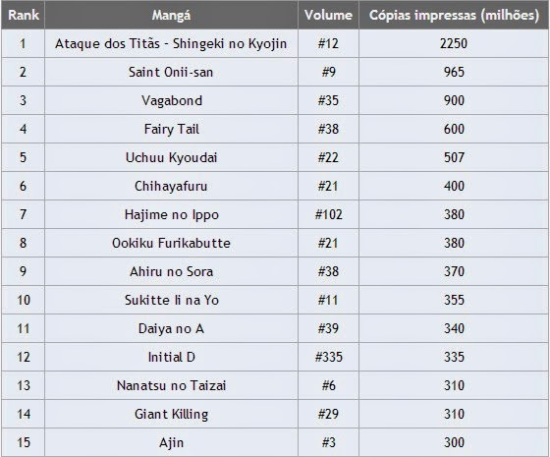Image resolution: width=550 pixels, height=457 pixels.
Task: Click the Cópias impressas (milhões) header
Action: (454, 15)
